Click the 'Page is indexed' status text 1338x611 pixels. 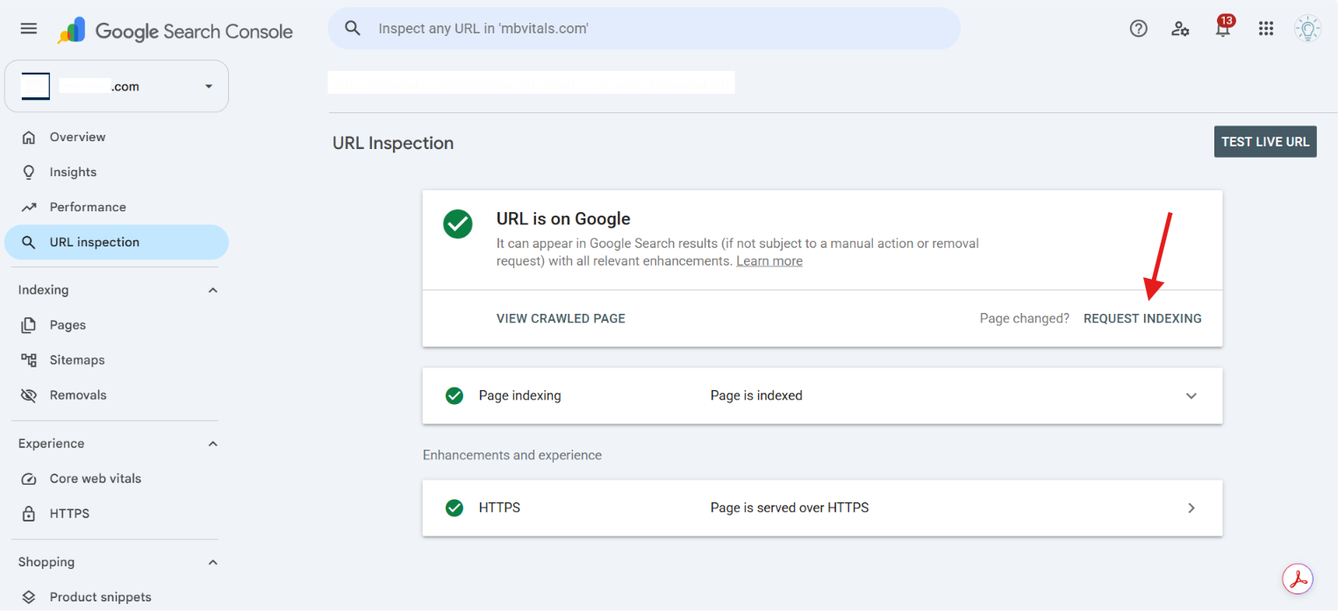tap(756, 395)
